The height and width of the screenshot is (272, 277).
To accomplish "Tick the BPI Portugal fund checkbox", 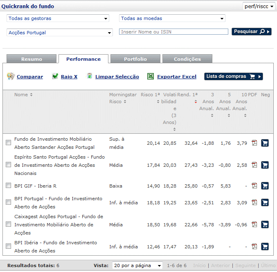I will (x=8, y=202).
